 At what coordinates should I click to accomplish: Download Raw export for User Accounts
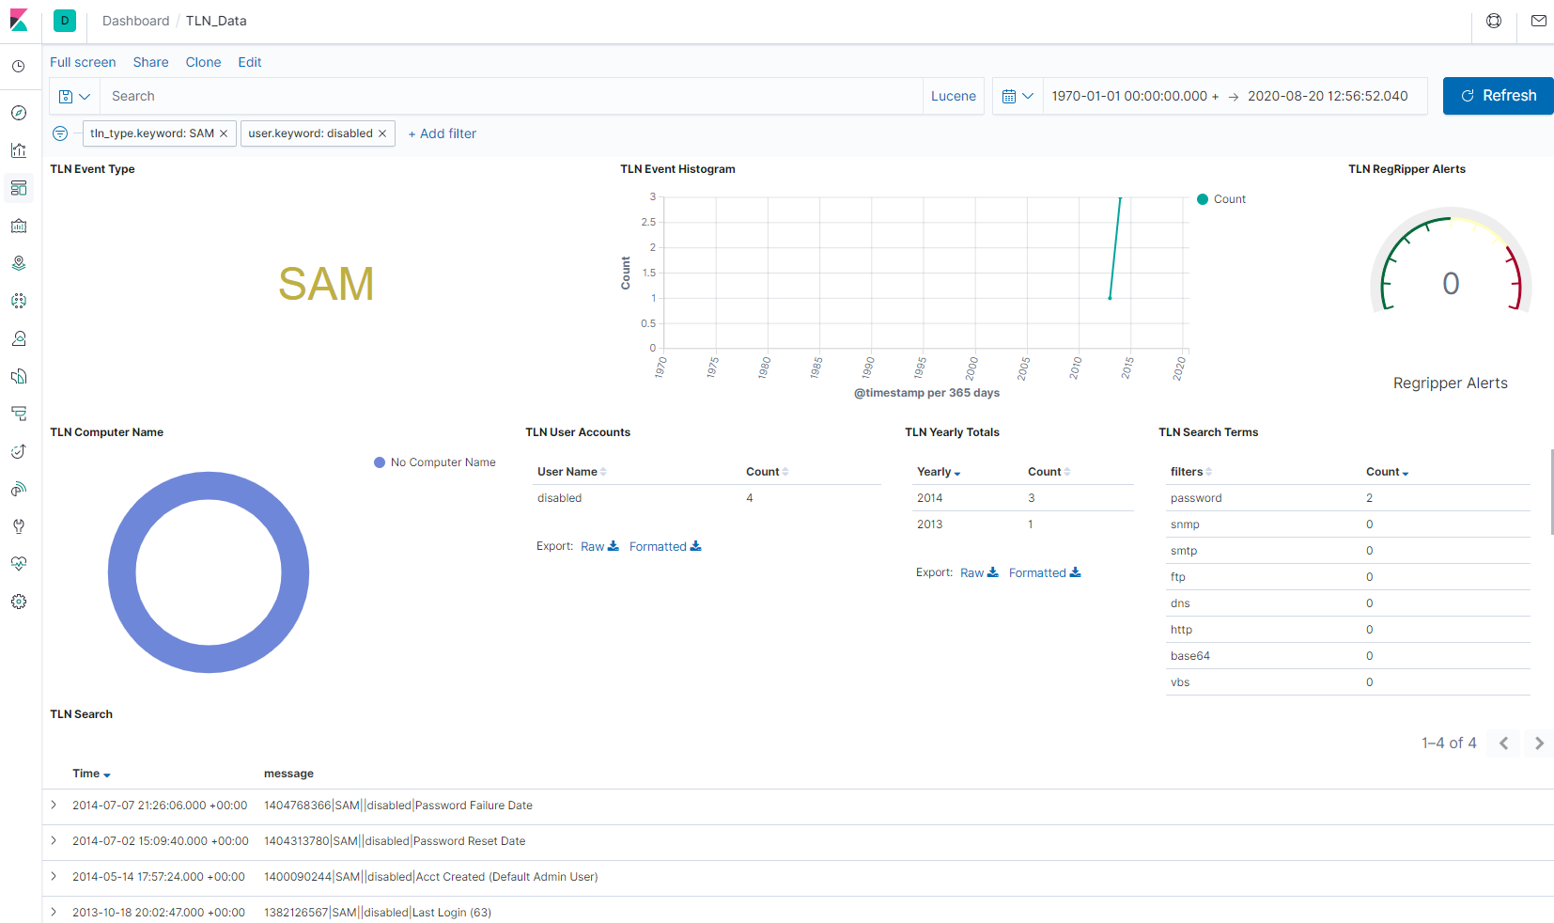click(x=599, y=546)
